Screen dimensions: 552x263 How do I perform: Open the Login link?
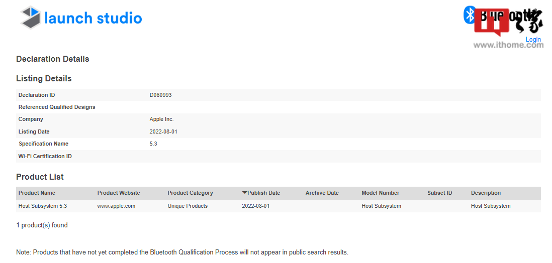pyautogui.click(x=533, y=40)
